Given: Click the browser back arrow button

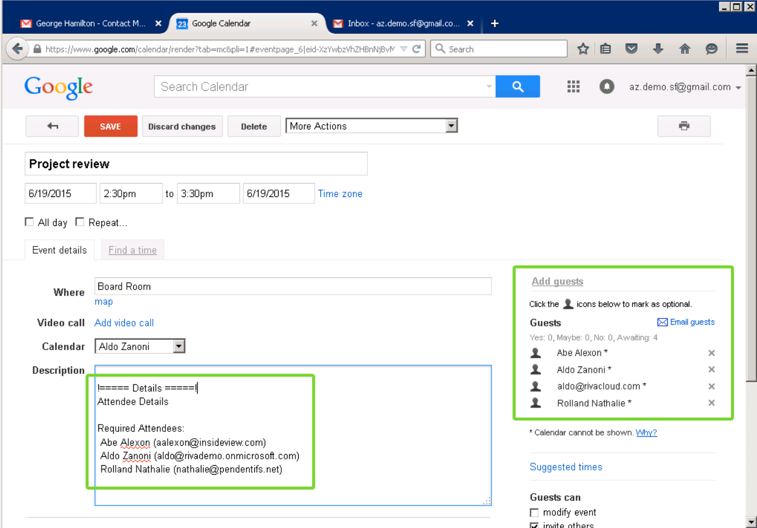Looking at the screenshot, I should tap(17, 49).
